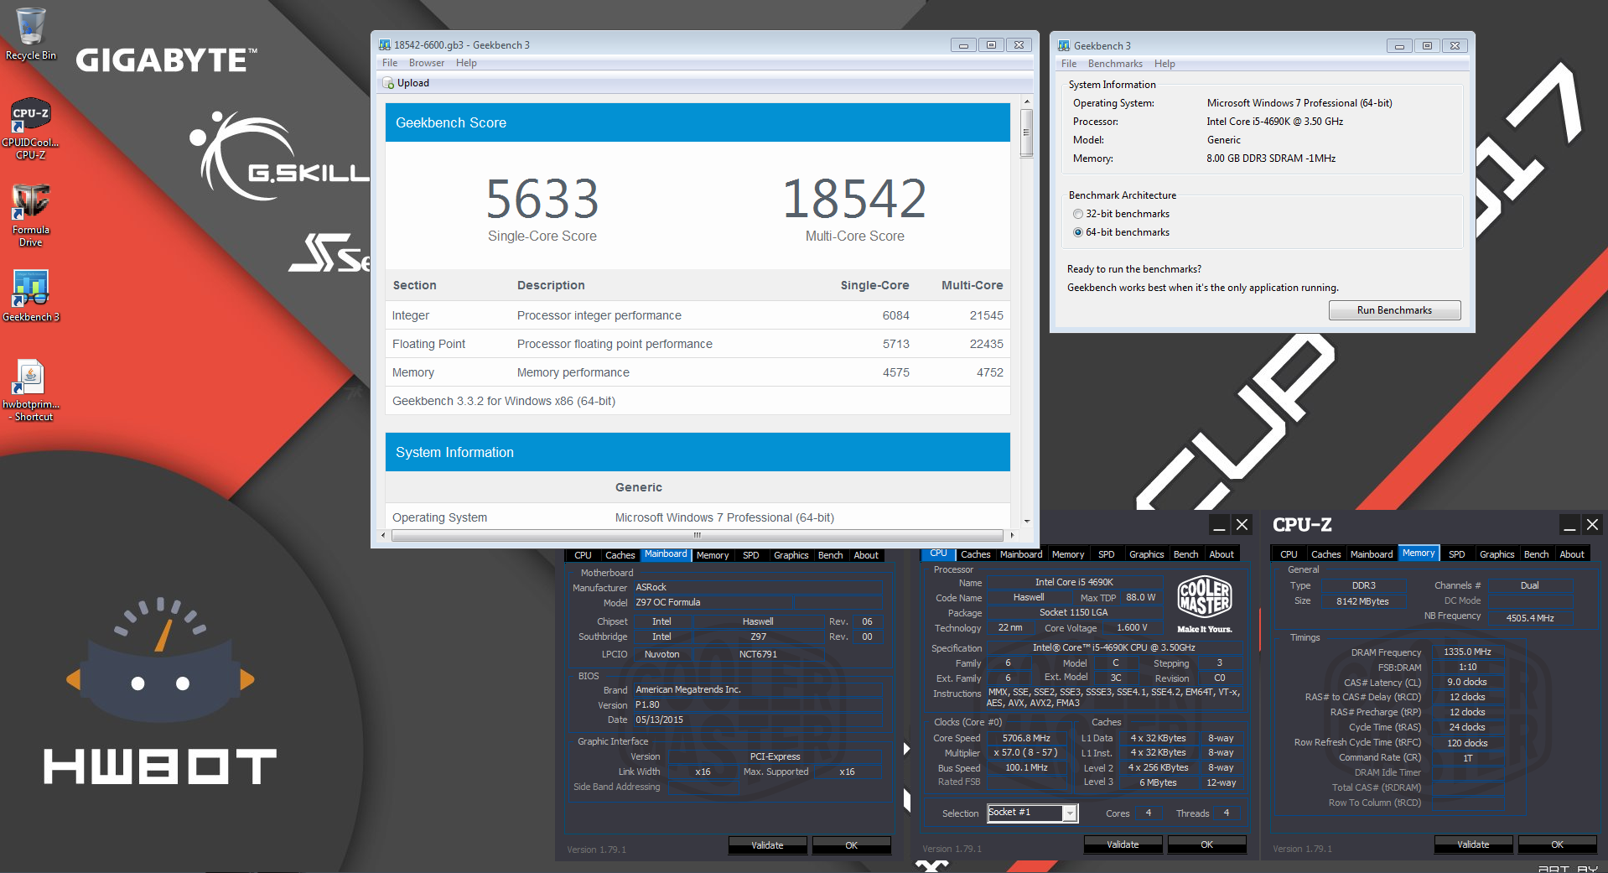Switch to SPD tab in CPU-Z Memory window
1608x873 pixels.
1457,554
